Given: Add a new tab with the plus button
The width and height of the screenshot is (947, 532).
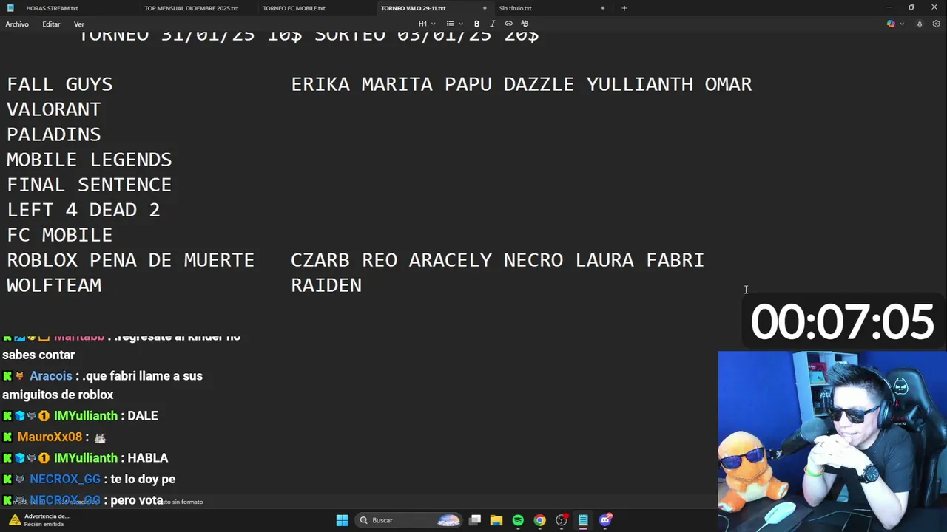Looking at the screenshot, I should pos(624,8).
